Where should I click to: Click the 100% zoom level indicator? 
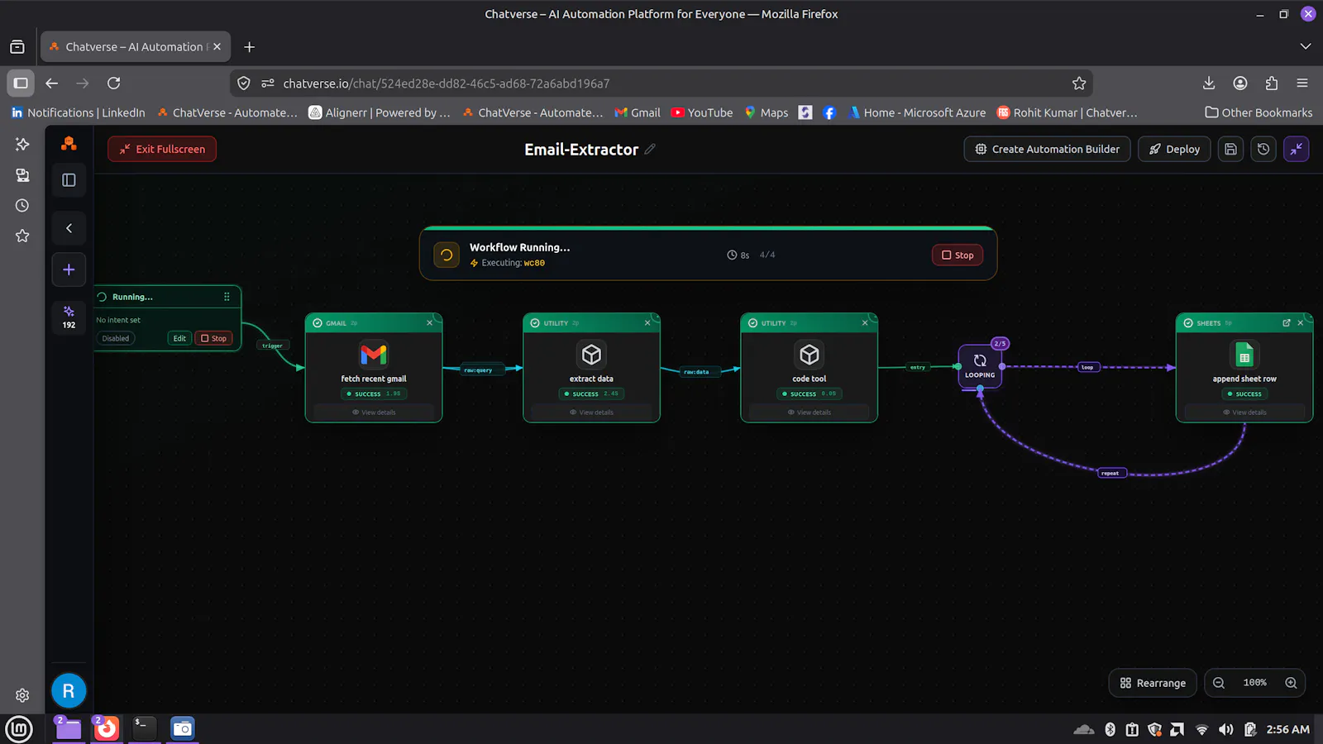[x=1254, y=683]
